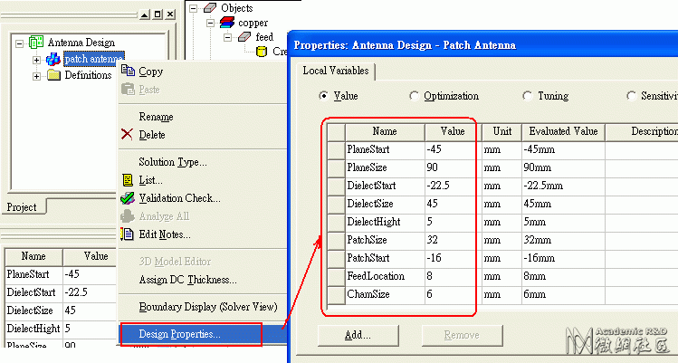Collapse the feed tree node
The image size is (678, 363).
click(x=228, y=38)
